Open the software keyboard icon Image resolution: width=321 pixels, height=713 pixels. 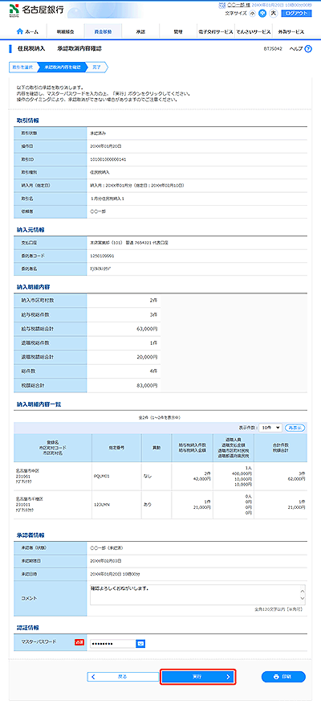pos(140,643)
